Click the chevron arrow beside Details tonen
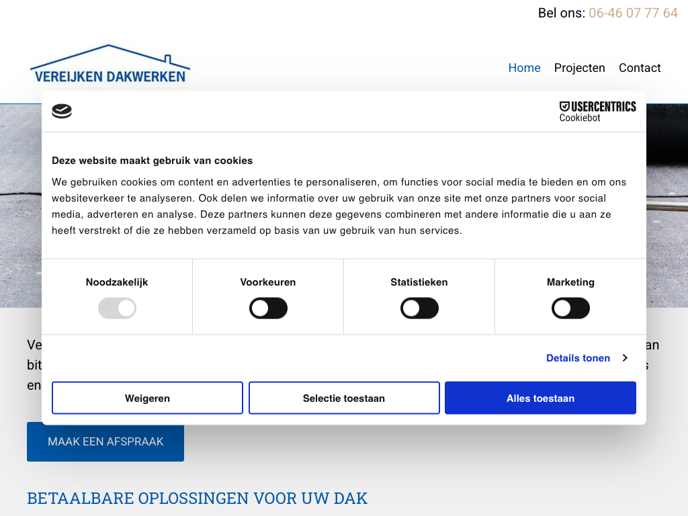 [625, 358]
